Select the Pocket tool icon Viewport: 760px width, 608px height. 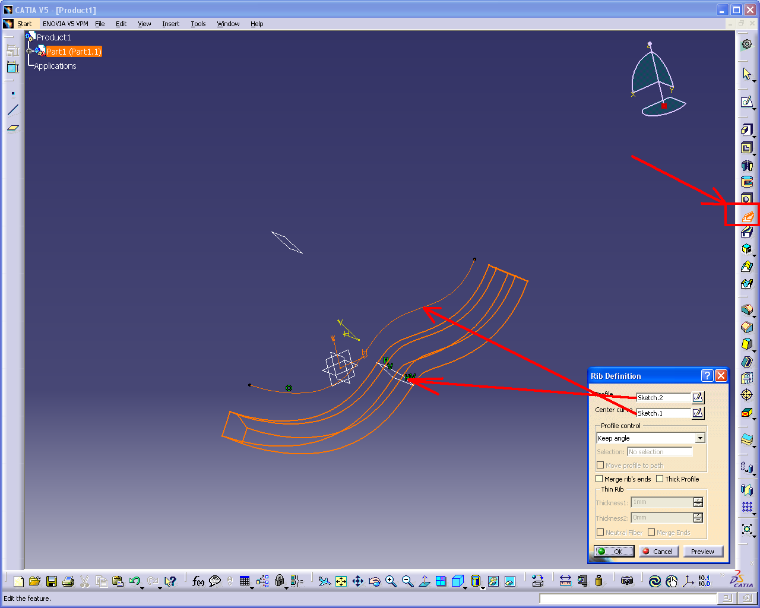[747, 147]
